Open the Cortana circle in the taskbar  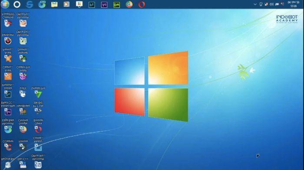[x=17, y=4]
